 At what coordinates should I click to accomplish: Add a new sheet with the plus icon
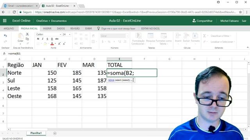coord(55,133)
